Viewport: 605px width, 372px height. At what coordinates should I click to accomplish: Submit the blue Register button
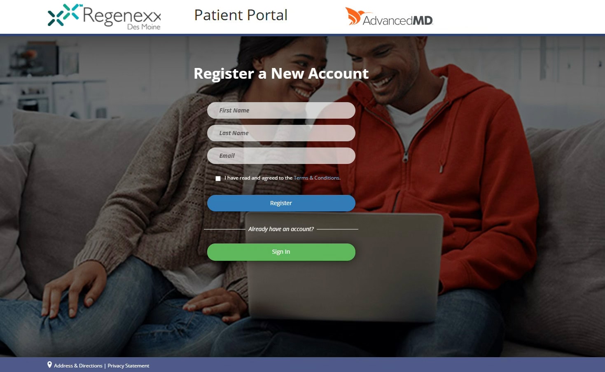(281, 203)
